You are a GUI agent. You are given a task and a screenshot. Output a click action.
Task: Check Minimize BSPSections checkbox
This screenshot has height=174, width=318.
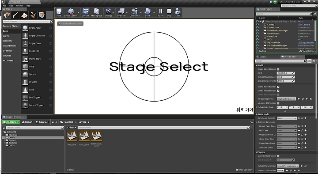tap(278, 103)
